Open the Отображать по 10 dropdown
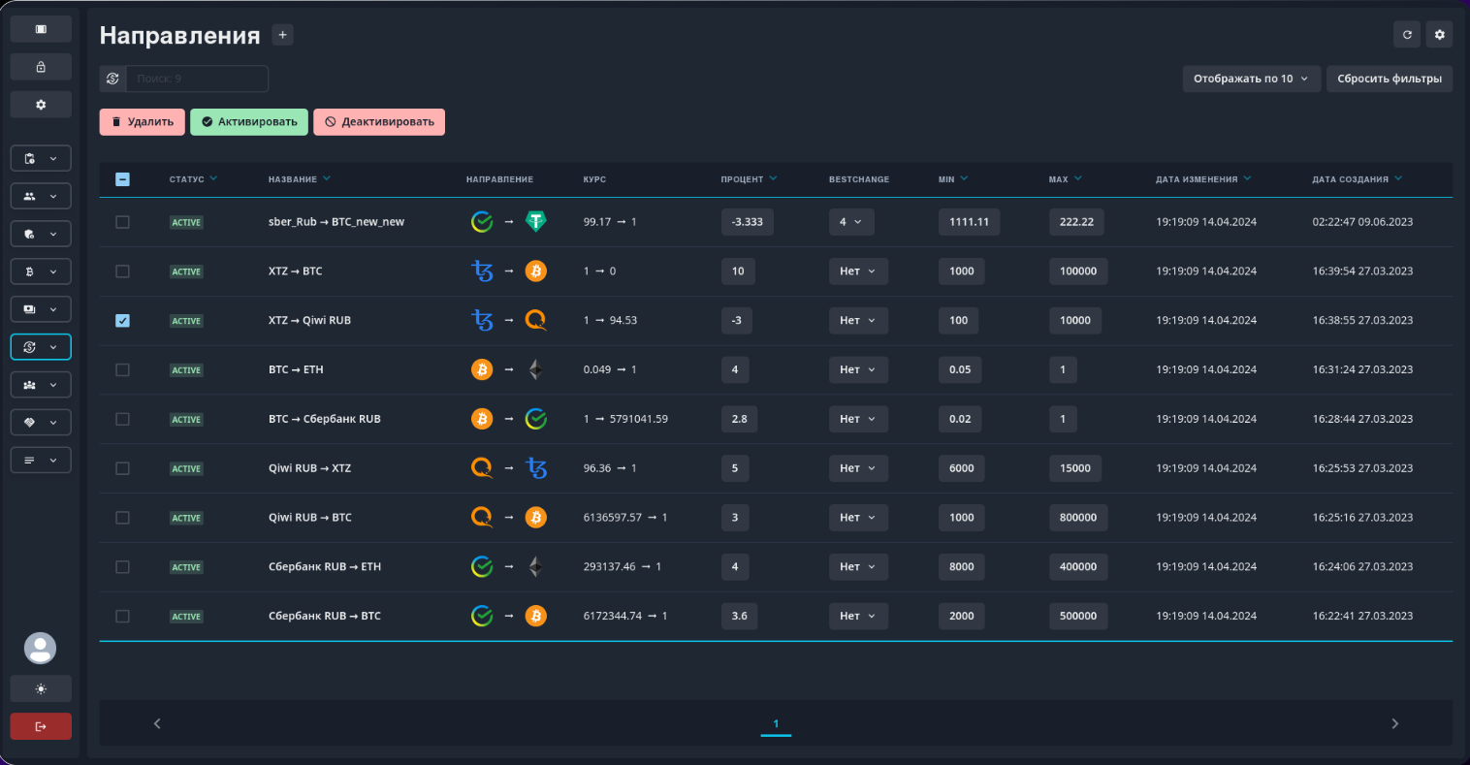This screenshot has width=1470, height=765. [x=1251, y=79]
